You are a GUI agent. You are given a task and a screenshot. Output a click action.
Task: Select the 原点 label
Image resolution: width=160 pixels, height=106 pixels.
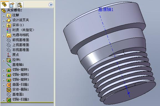tap(16, 55)
